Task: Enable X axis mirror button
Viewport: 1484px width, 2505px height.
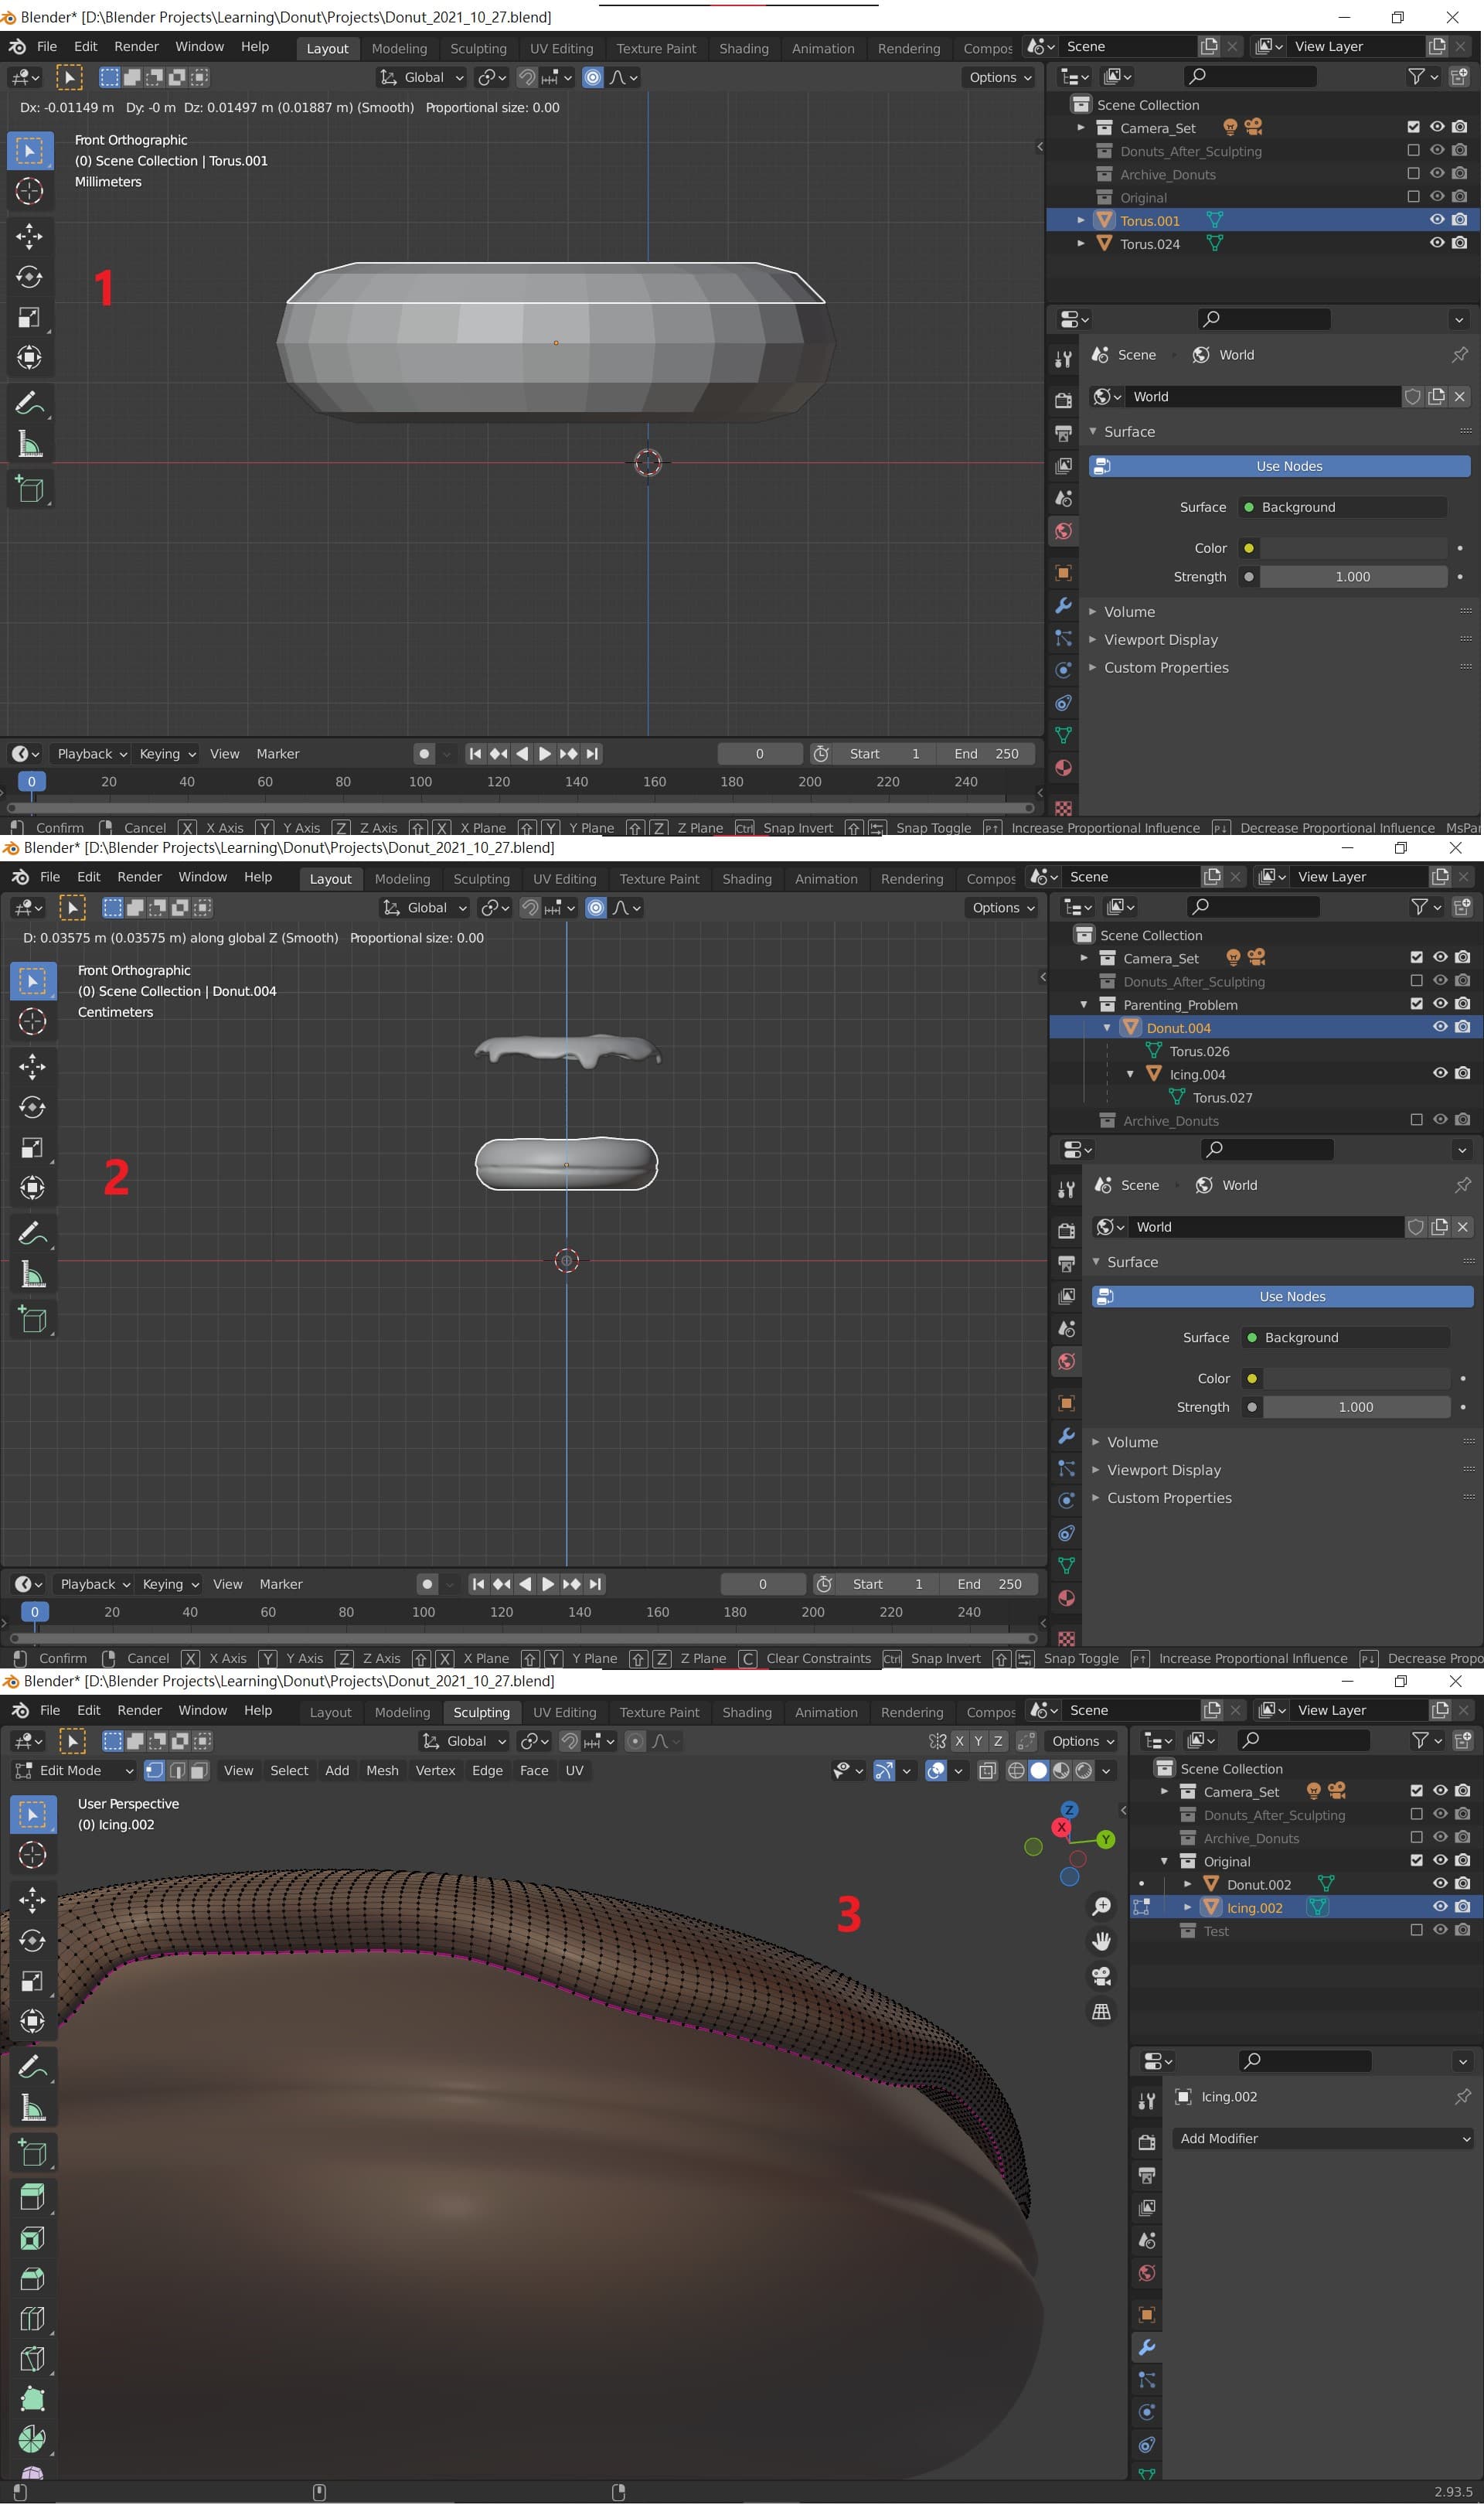Action: [x=959, y=1741]
